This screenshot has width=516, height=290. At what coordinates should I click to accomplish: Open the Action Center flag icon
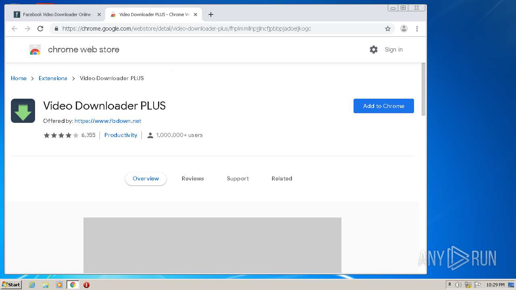(478, 285)
